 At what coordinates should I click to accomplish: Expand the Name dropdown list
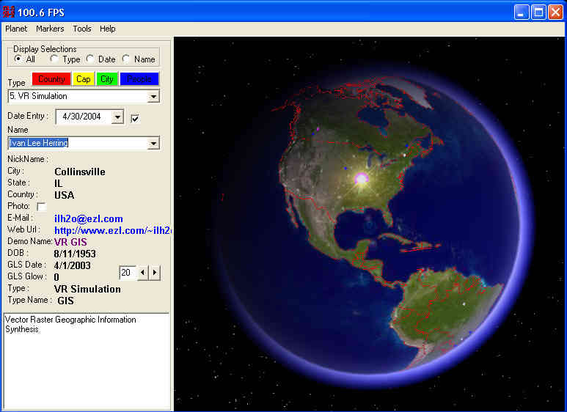[153, 144]
